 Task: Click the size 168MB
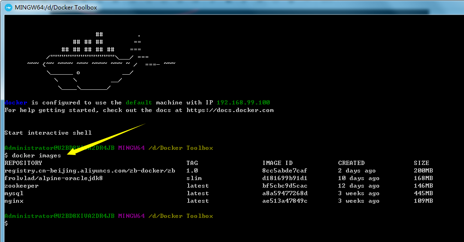423,178
